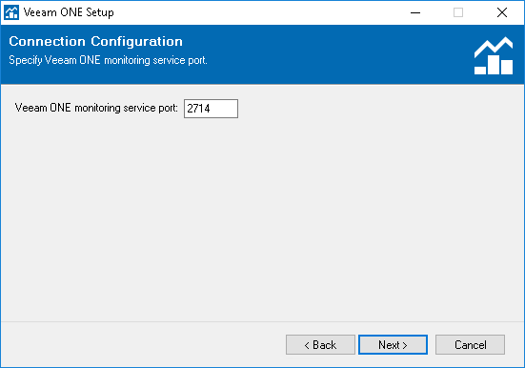
Task: Go to the previous step with Back
Action: [x=320, y=344]
